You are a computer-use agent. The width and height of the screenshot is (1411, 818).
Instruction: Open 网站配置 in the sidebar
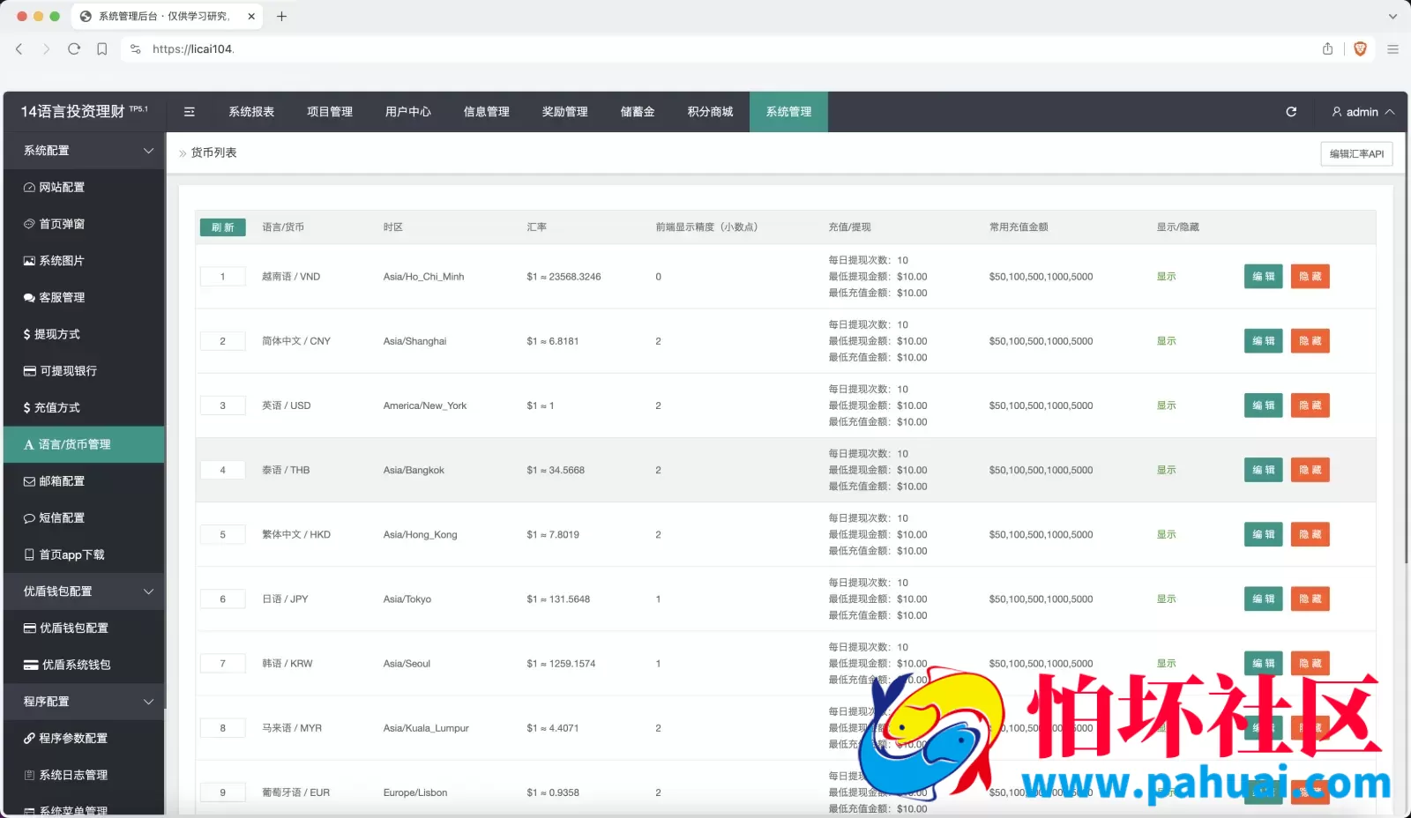click(84, 187)
